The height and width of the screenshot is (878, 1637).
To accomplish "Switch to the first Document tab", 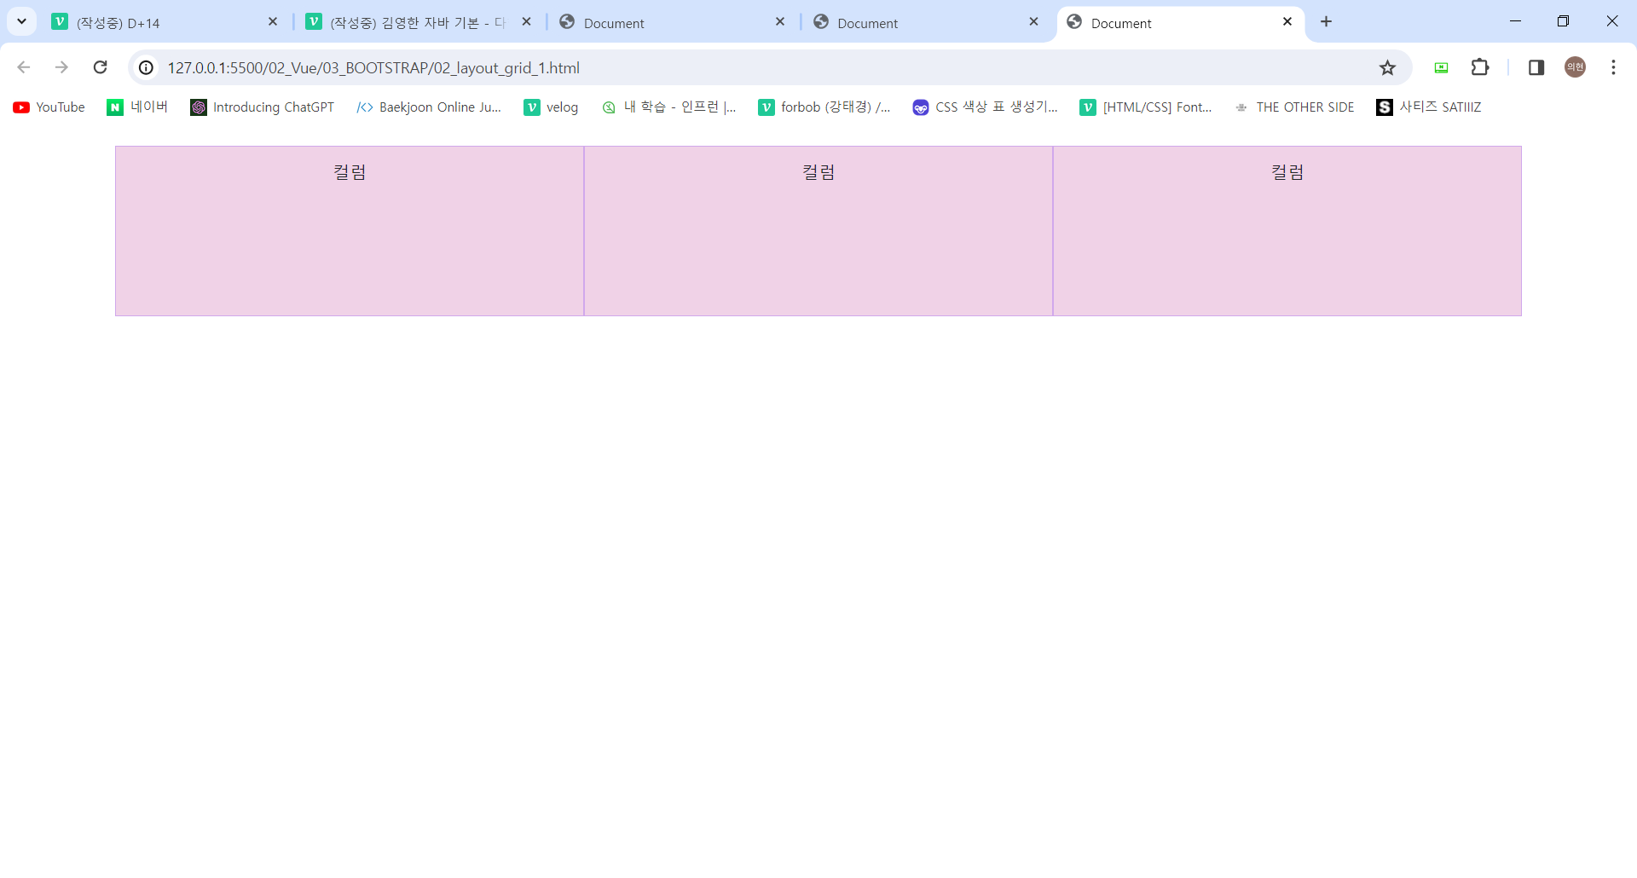I will point(674,22).
